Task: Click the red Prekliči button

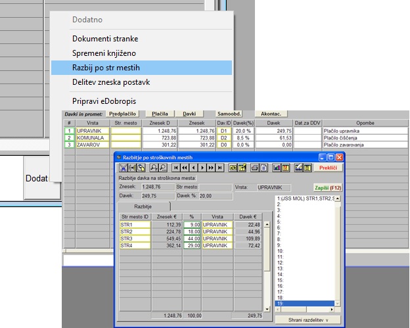Action: click(x=328, y=168)
